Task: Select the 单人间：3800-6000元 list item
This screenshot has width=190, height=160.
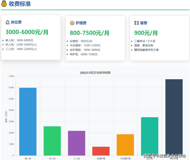Action: [21, 40]
